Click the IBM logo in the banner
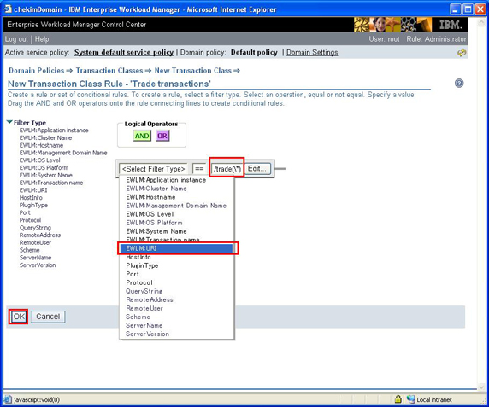The image size is (489, 407). coord(451,25)
